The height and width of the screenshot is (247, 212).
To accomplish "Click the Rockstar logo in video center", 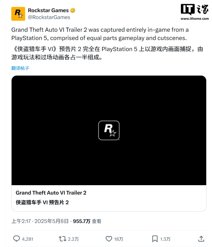I will [x=109, y=130].
